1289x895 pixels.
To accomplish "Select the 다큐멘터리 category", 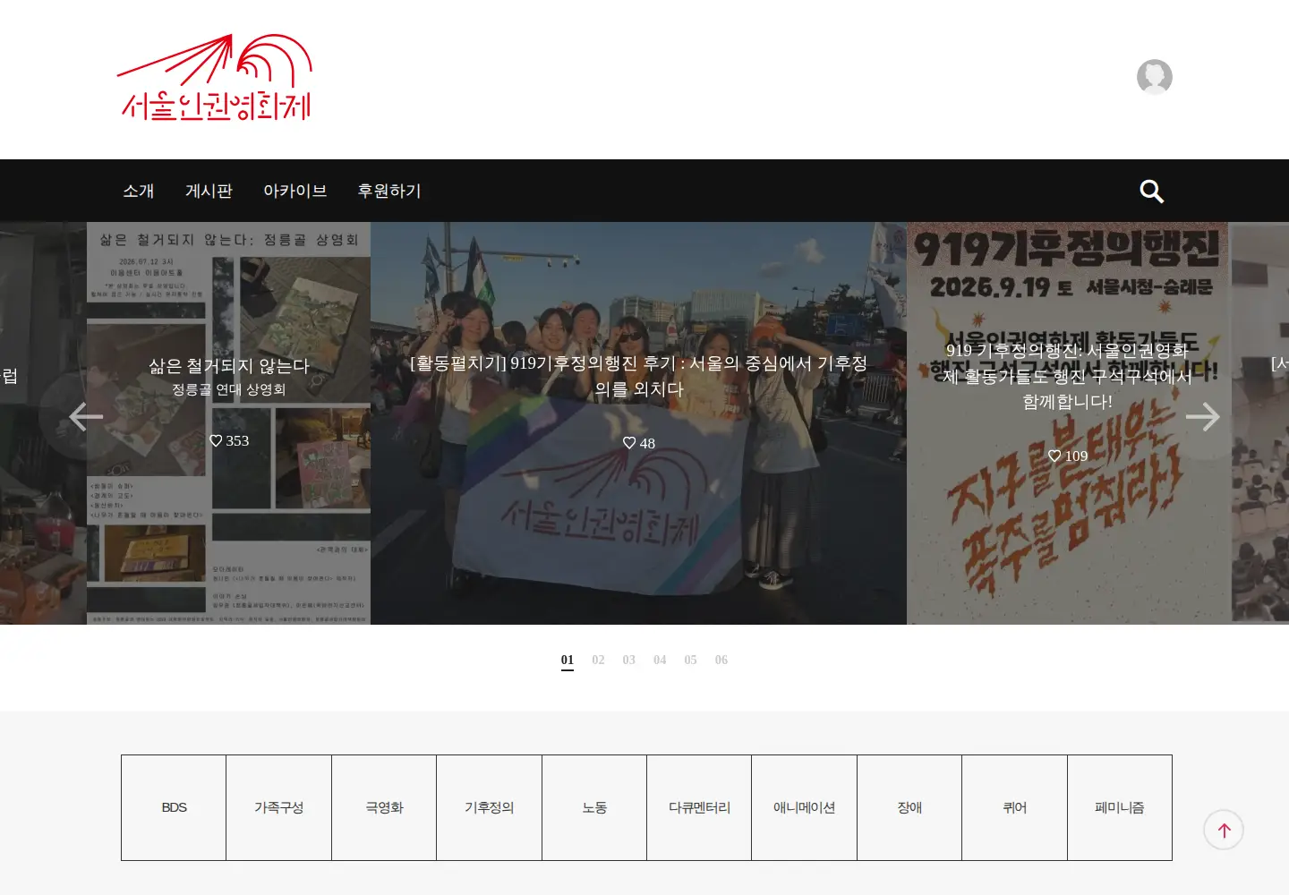I will (x=699, y=807).
